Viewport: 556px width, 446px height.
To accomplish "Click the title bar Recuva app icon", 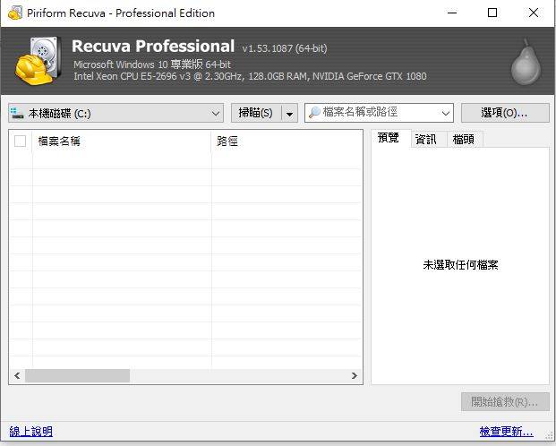I will coord(15,13).
